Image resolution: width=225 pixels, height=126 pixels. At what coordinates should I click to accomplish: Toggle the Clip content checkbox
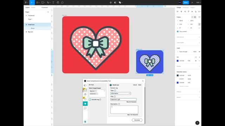178,31
